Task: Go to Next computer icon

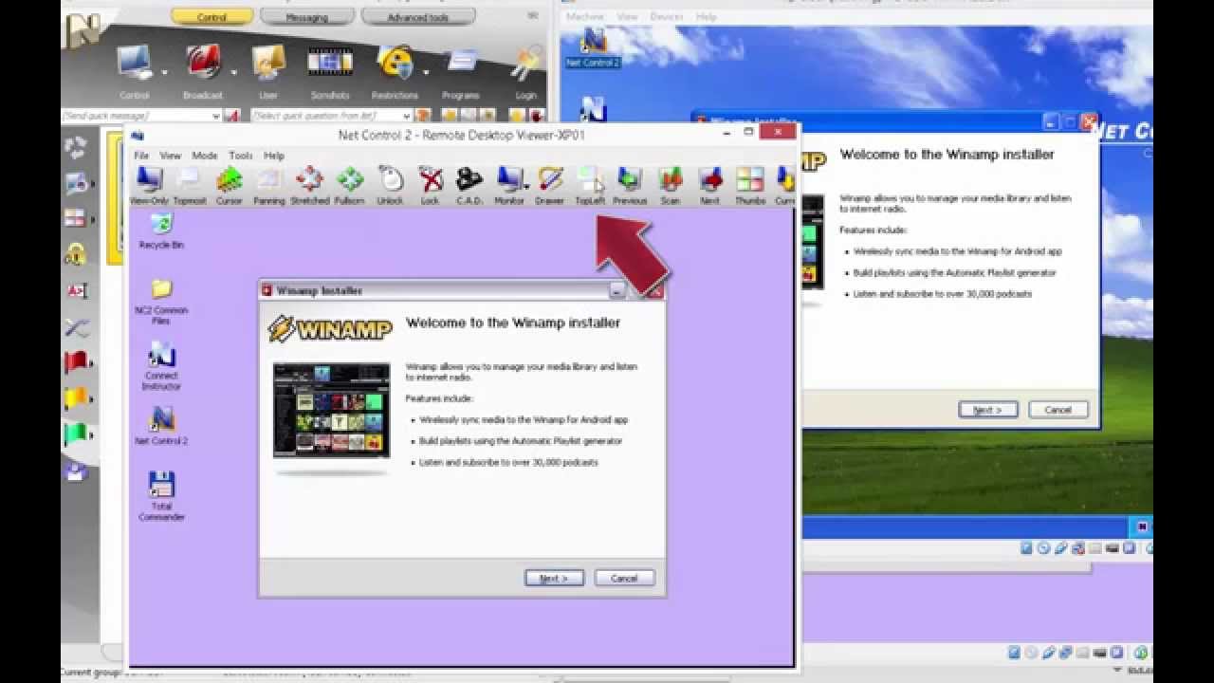Action: [710, 185]
